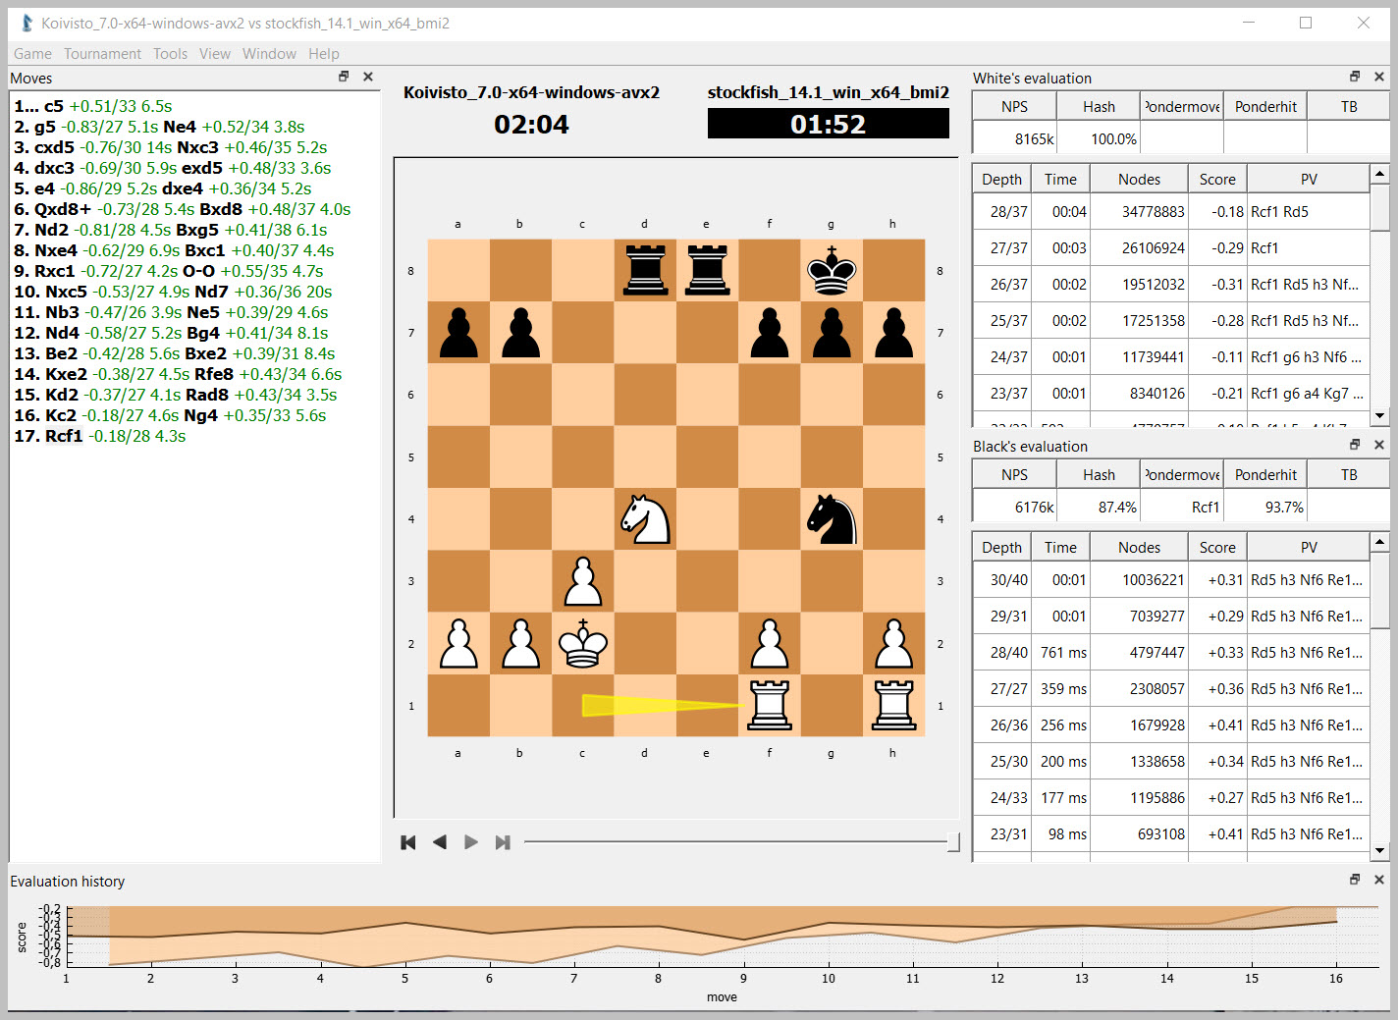The width and height of the screenshot is (1398, 1020).
Task: Click the black pawn on a7
Action: point(458,333)
